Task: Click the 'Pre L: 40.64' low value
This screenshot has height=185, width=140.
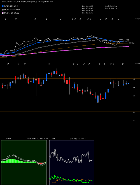Action: click(88, 10)
